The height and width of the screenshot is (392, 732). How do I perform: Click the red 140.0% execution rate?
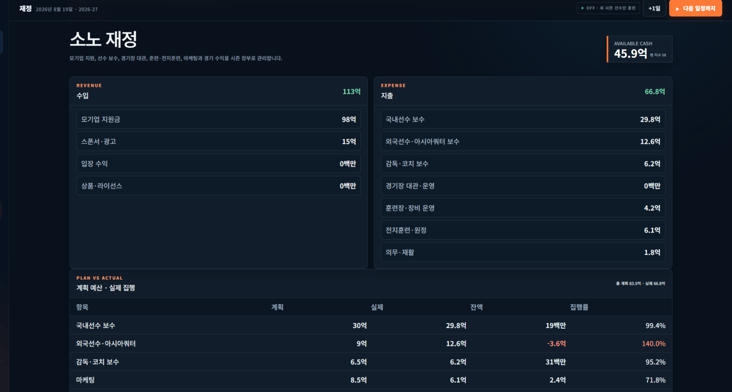pos(654,343)
